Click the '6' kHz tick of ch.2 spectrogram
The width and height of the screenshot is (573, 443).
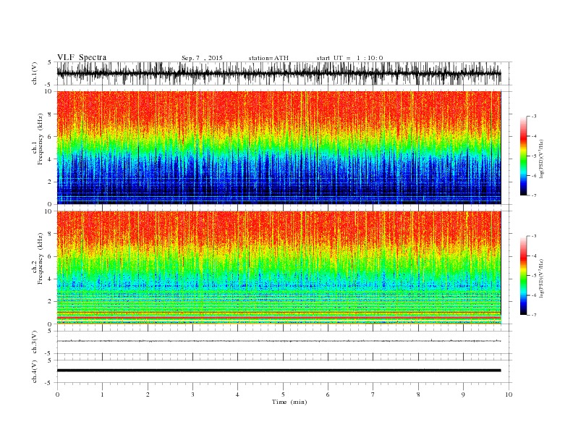click(50, 256)
